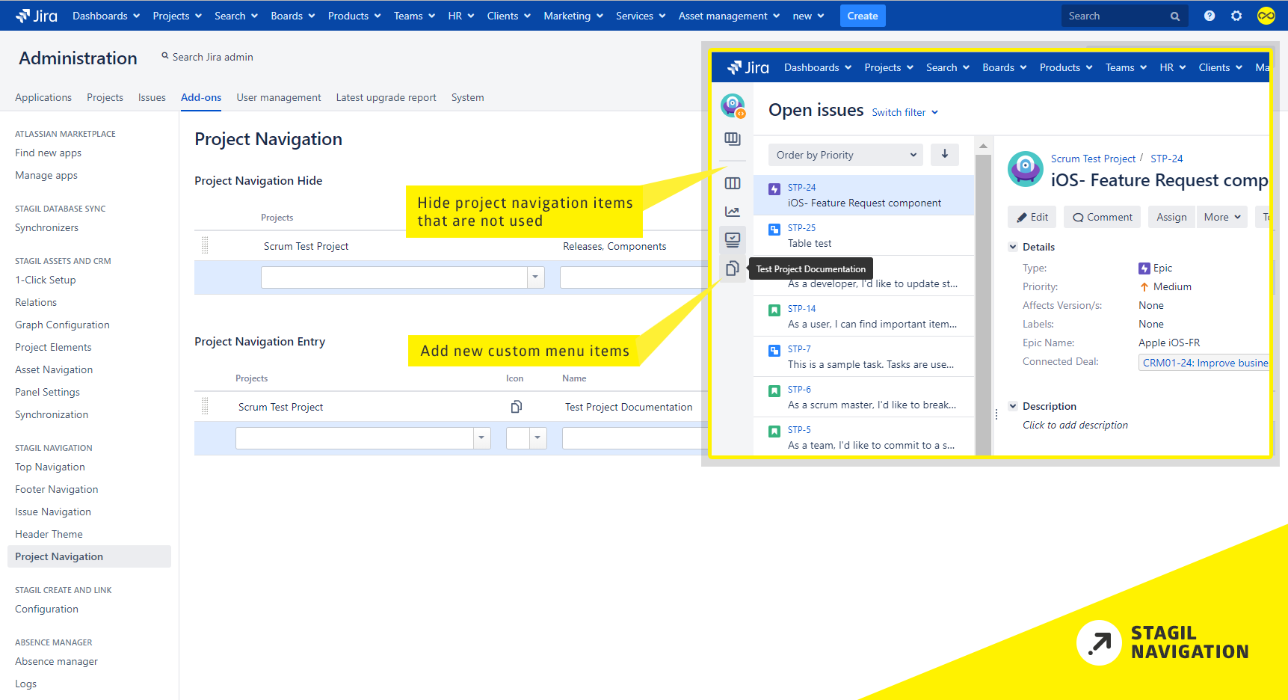Open Absence manager sidebar link

[x=57, y=661]
